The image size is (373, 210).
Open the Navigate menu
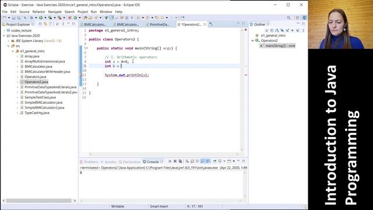55,12
